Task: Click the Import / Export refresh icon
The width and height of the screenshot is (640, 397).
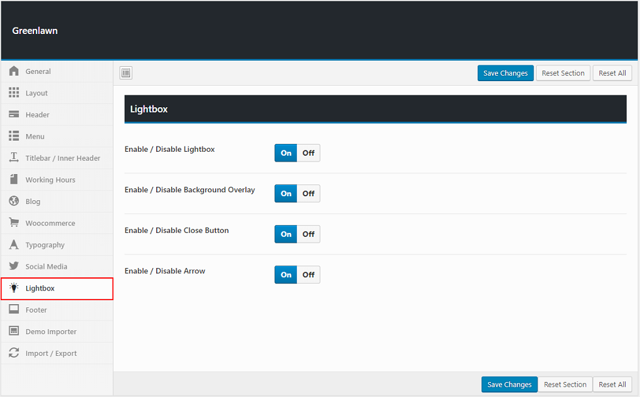Action: [x=14, y=353]
